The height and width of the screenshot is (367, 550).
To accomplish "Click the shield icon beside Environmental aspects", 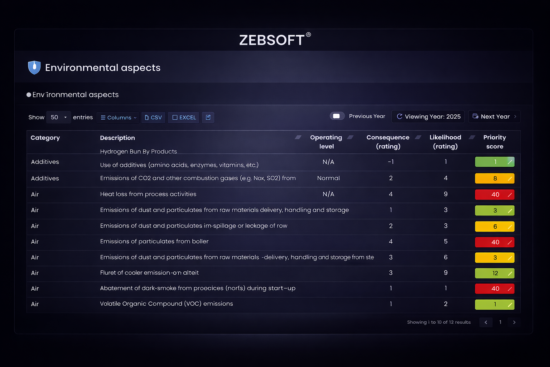I will coord(34,67).
